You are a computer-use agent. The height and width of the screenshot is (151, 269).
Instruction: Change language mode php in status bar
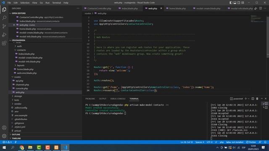(x=222, y=142)
